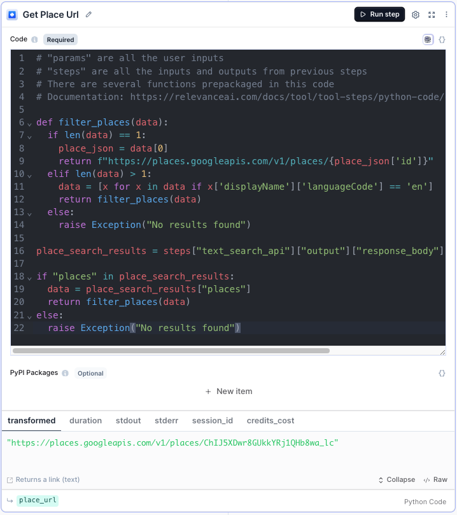Click line 9 googleapis return statement
This screenshot has width=457, height=515.
click(246, 161)
